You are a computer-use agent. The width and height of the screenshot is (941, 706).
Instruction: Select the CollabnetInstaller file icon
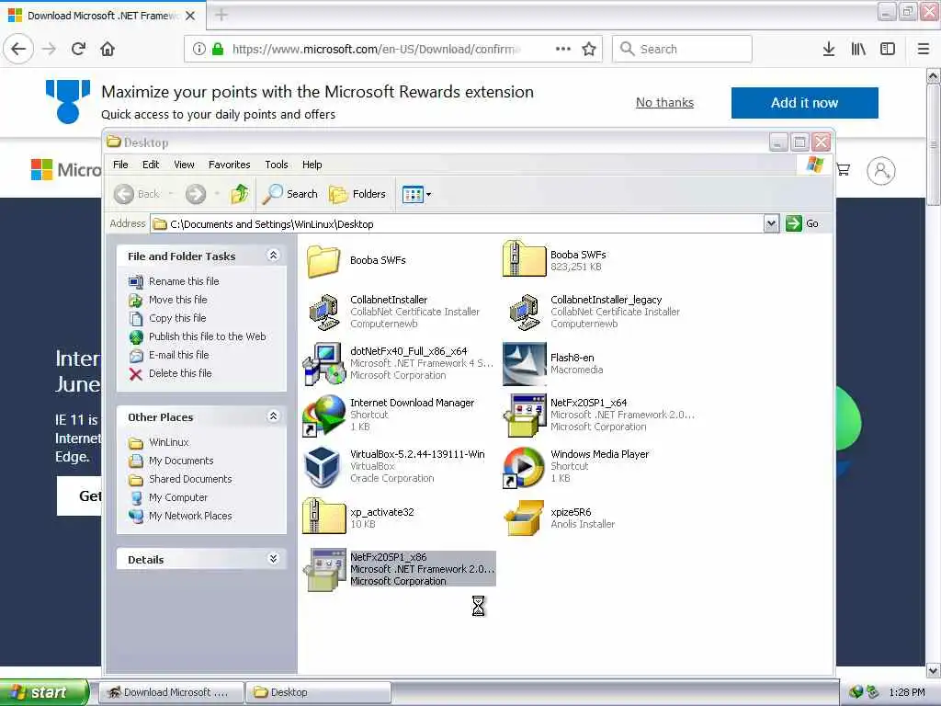323,312
